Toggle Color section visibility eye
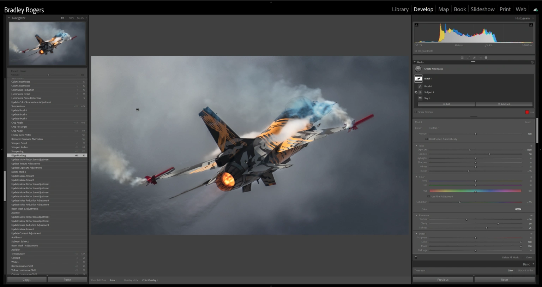 (531, 177)
